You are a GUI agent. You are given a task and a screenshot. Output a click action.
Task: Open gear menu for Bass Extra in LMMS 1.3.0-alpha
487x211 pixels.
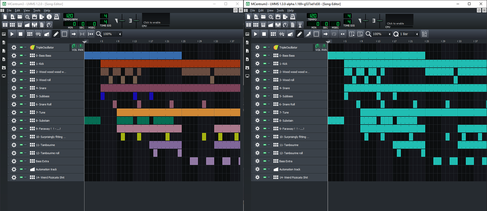tap(258, 161)
